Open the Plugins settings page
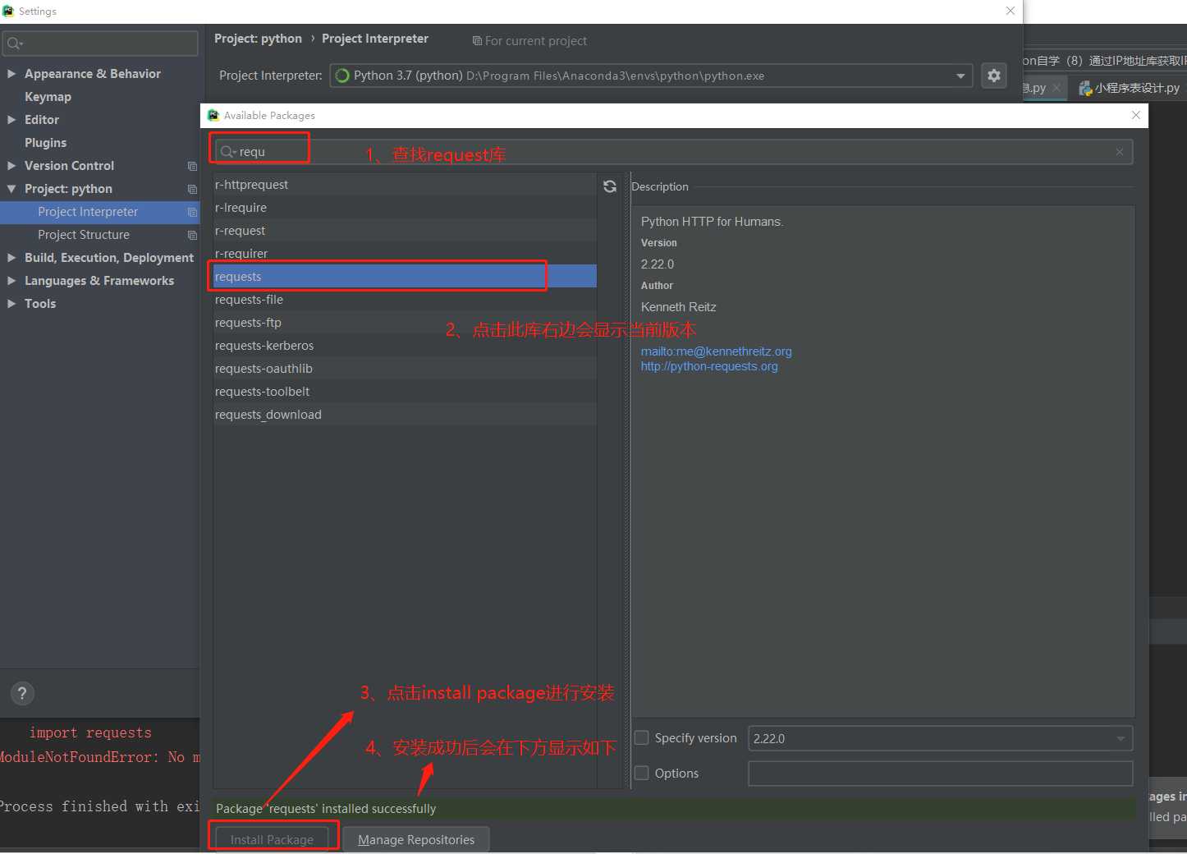This screenshot has width=1187, height=854. (x=45, y=143)
